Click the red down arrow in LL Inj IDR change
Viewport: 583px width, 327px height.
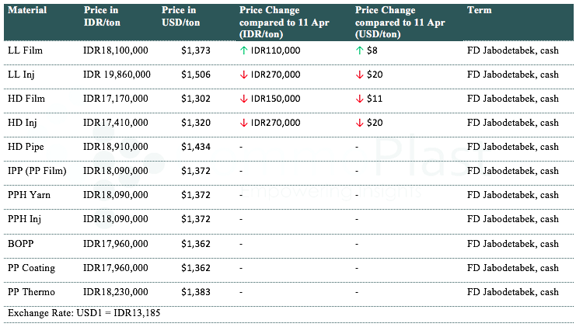click(x=244, y=74)
